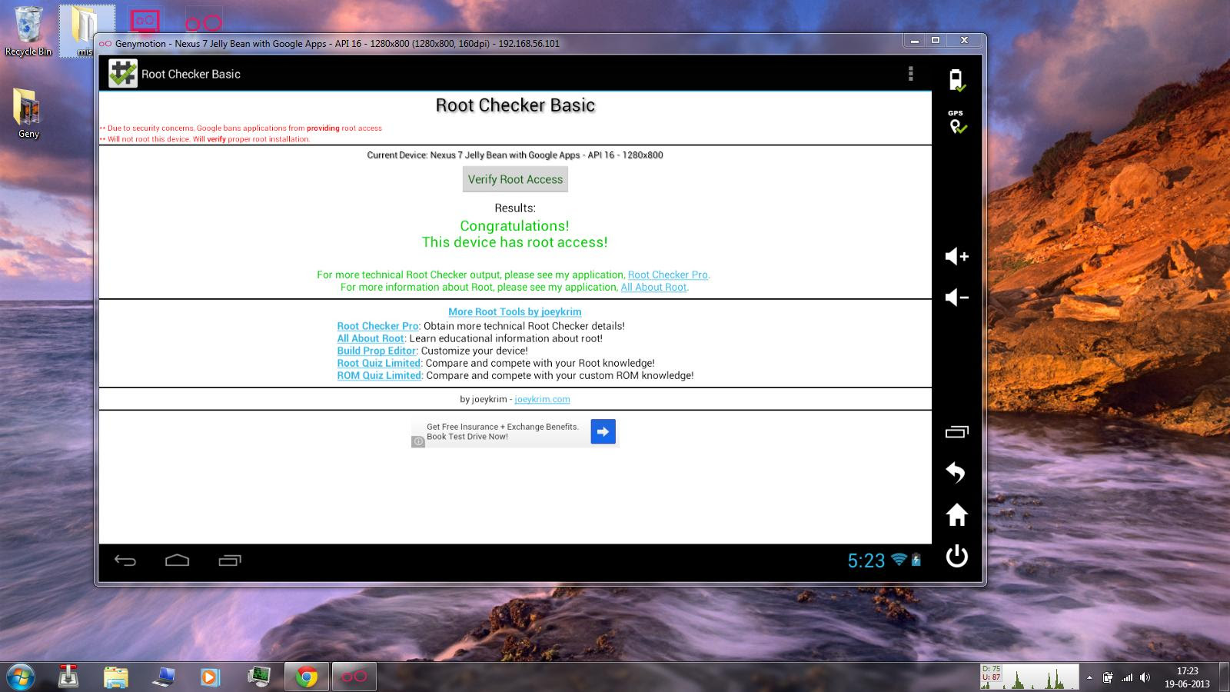The width and height of the screenshot is (1230, 692).
Task: Open the system volume tray icon
Action: click(x=1145, y=677)
